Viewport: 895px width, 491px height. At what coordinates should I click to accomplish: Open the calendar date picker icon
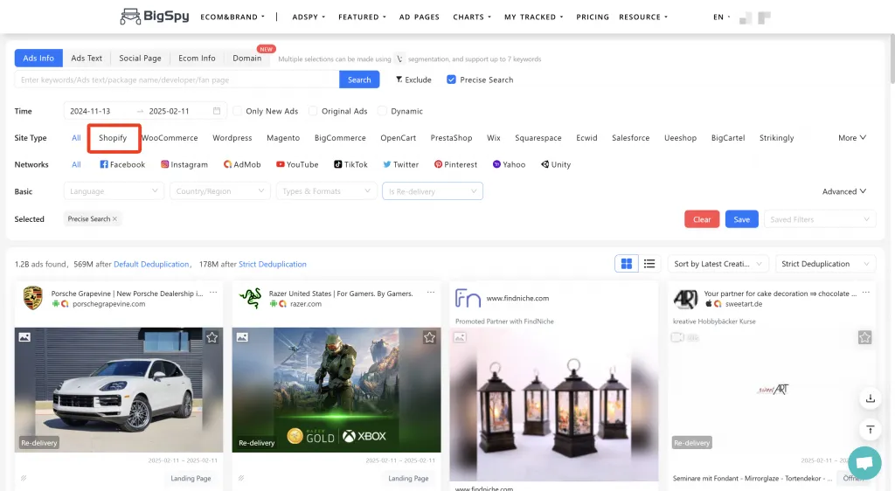[217, 111]
